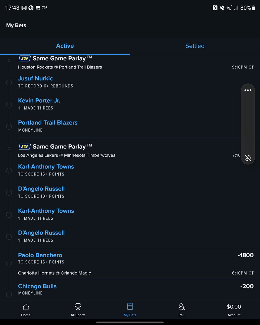Select the Chicago Bulls moneyline bet

point(37,286)
